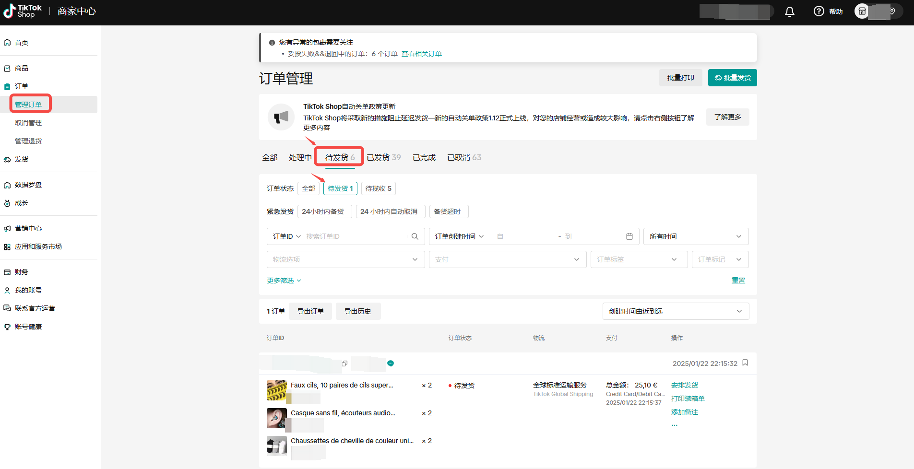Select the 待揽收 5 status filter

click(378, 188)
